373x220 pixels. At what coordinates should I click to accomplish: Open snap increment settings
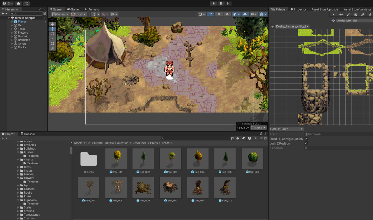114,14
